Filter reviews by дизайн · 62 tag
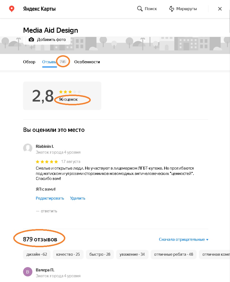230x282 pixels. pos(37,254)
